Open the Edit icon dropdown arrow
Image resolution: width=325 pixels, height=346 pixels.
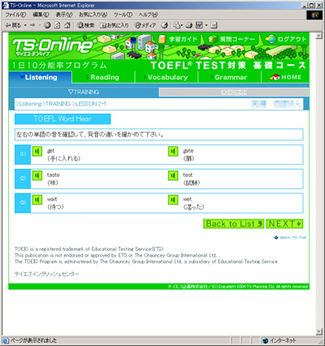click(206, 25)
